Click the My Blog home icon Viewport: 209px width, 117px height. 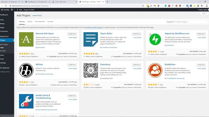(x=2, y=10)
